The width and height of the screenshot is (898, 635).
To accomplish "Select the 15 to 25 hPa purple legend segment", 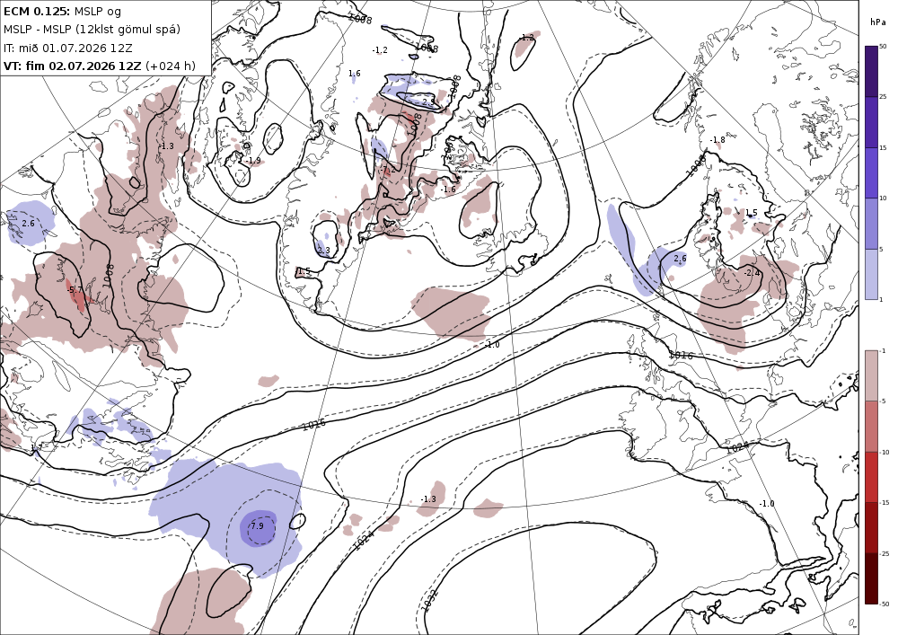I will 871,122.
